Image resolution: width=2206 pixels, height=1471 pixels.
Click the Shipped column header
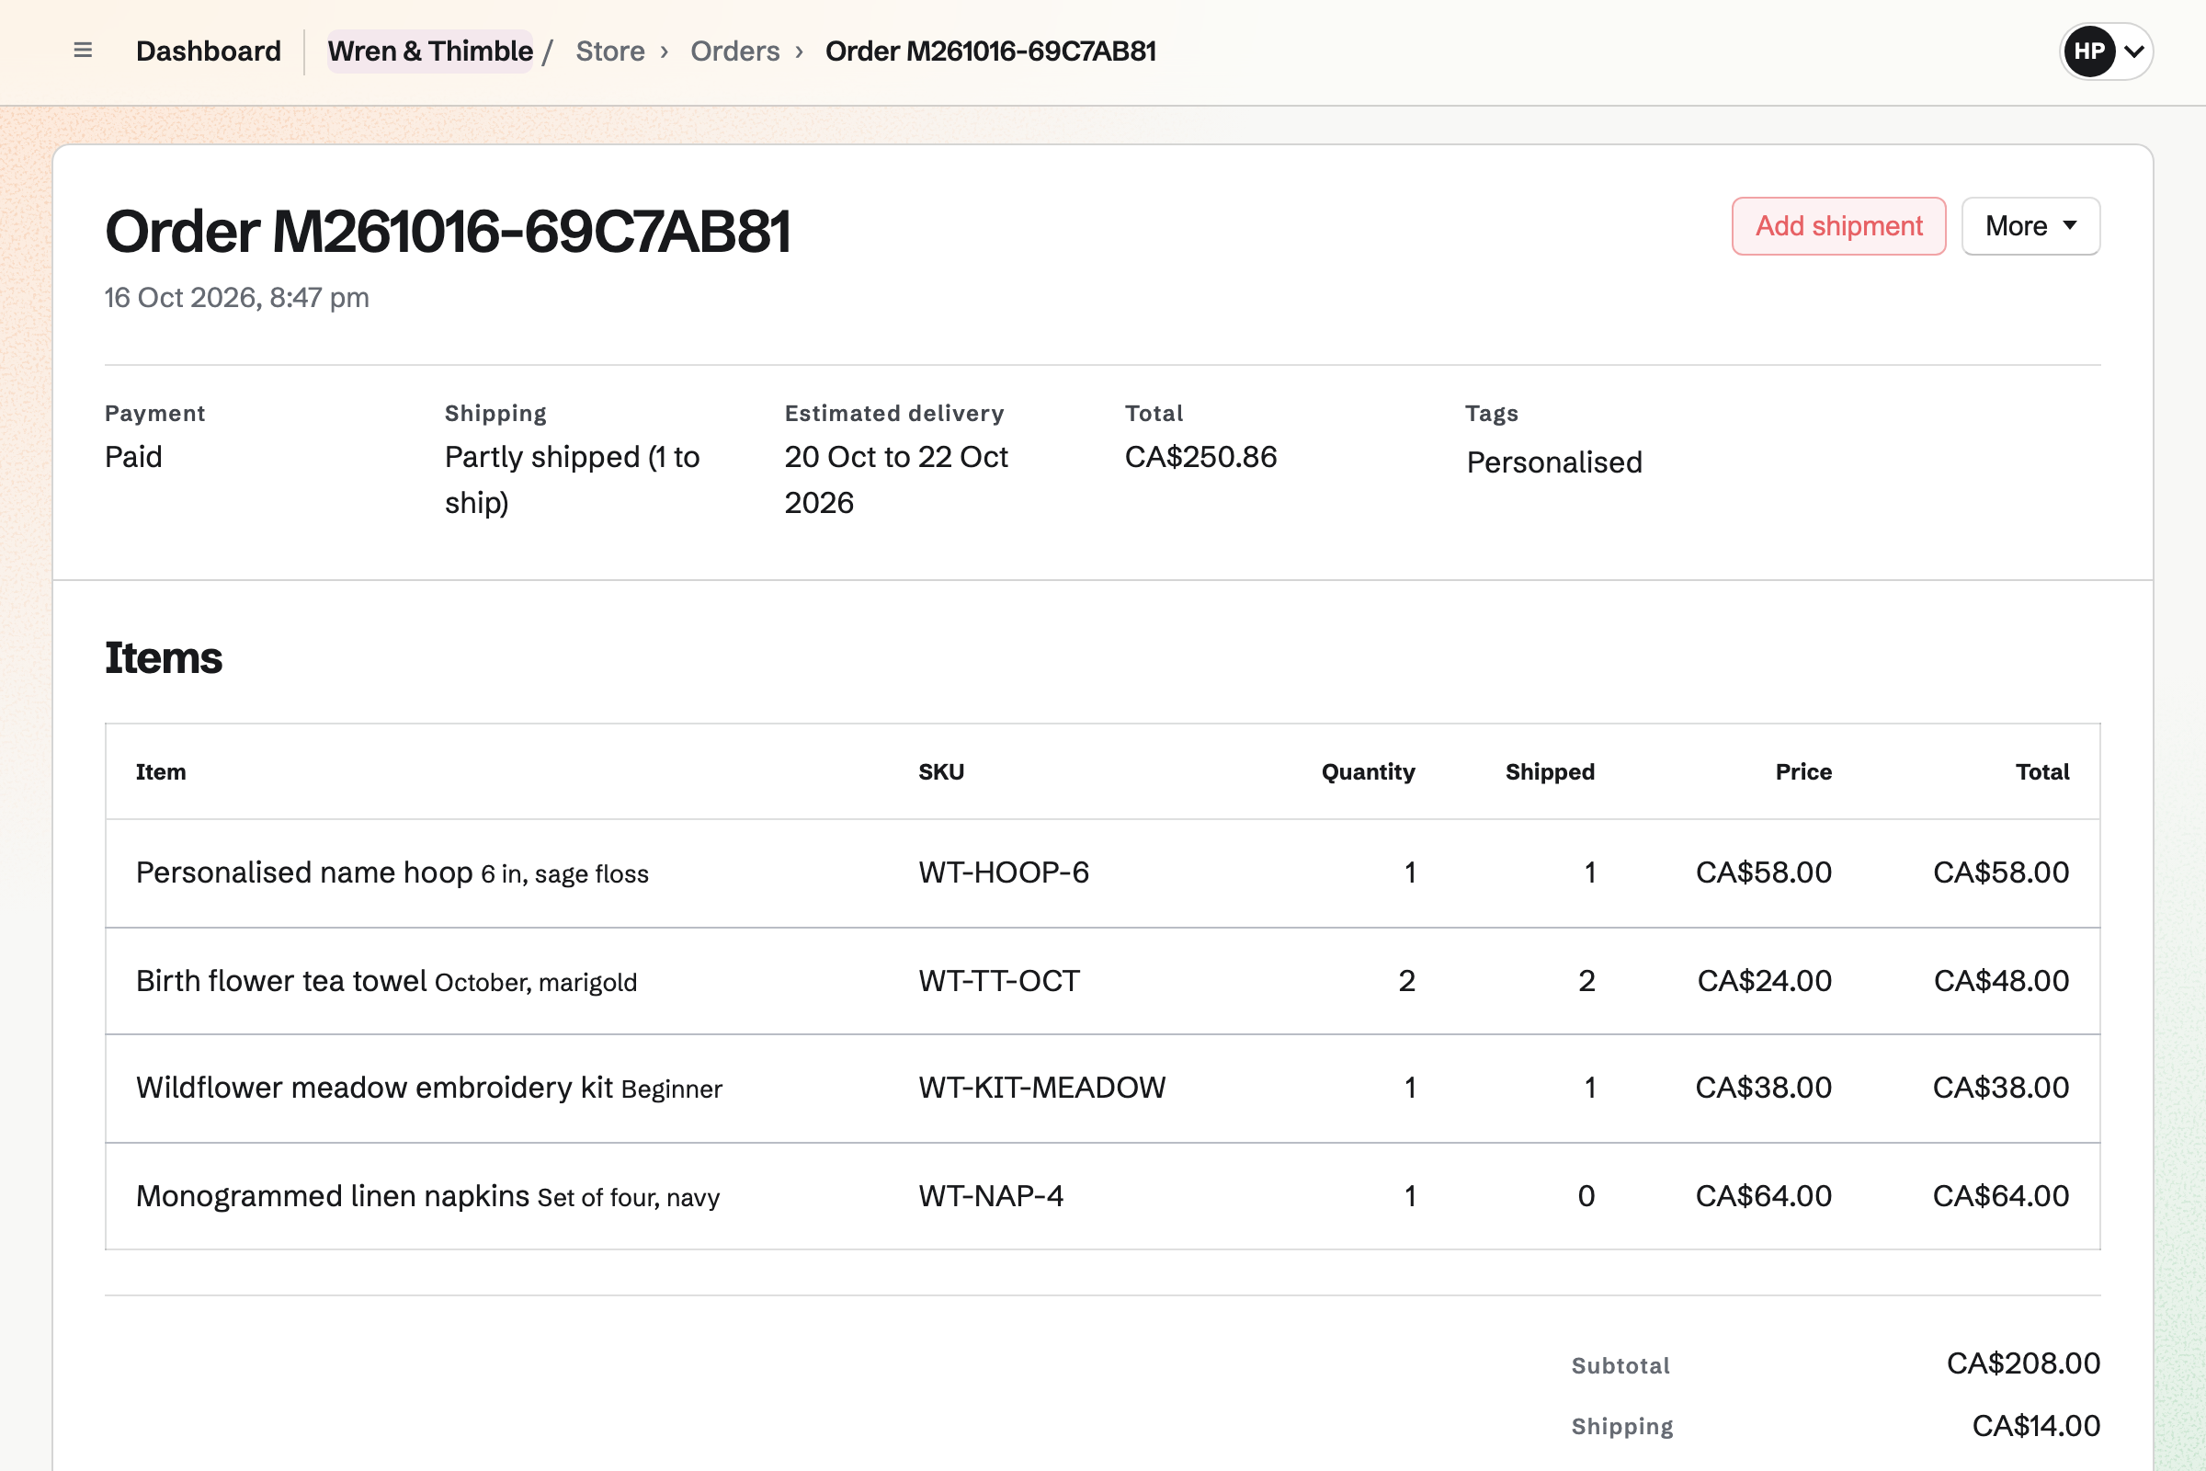[1550, 771]
